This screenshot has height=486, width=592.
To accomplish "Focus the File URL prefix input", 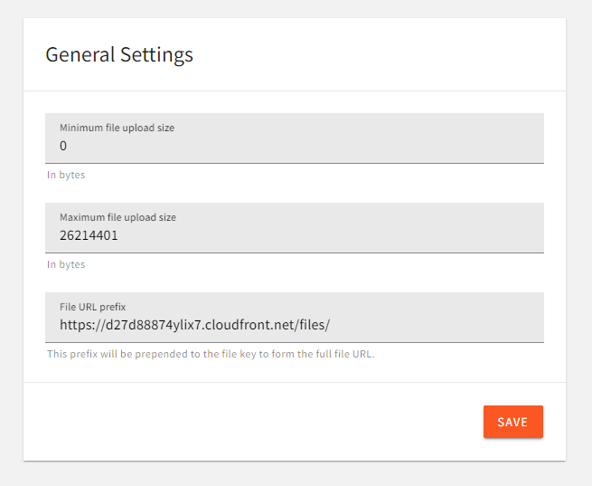I will pyautogui.click(x=294, y=318).
